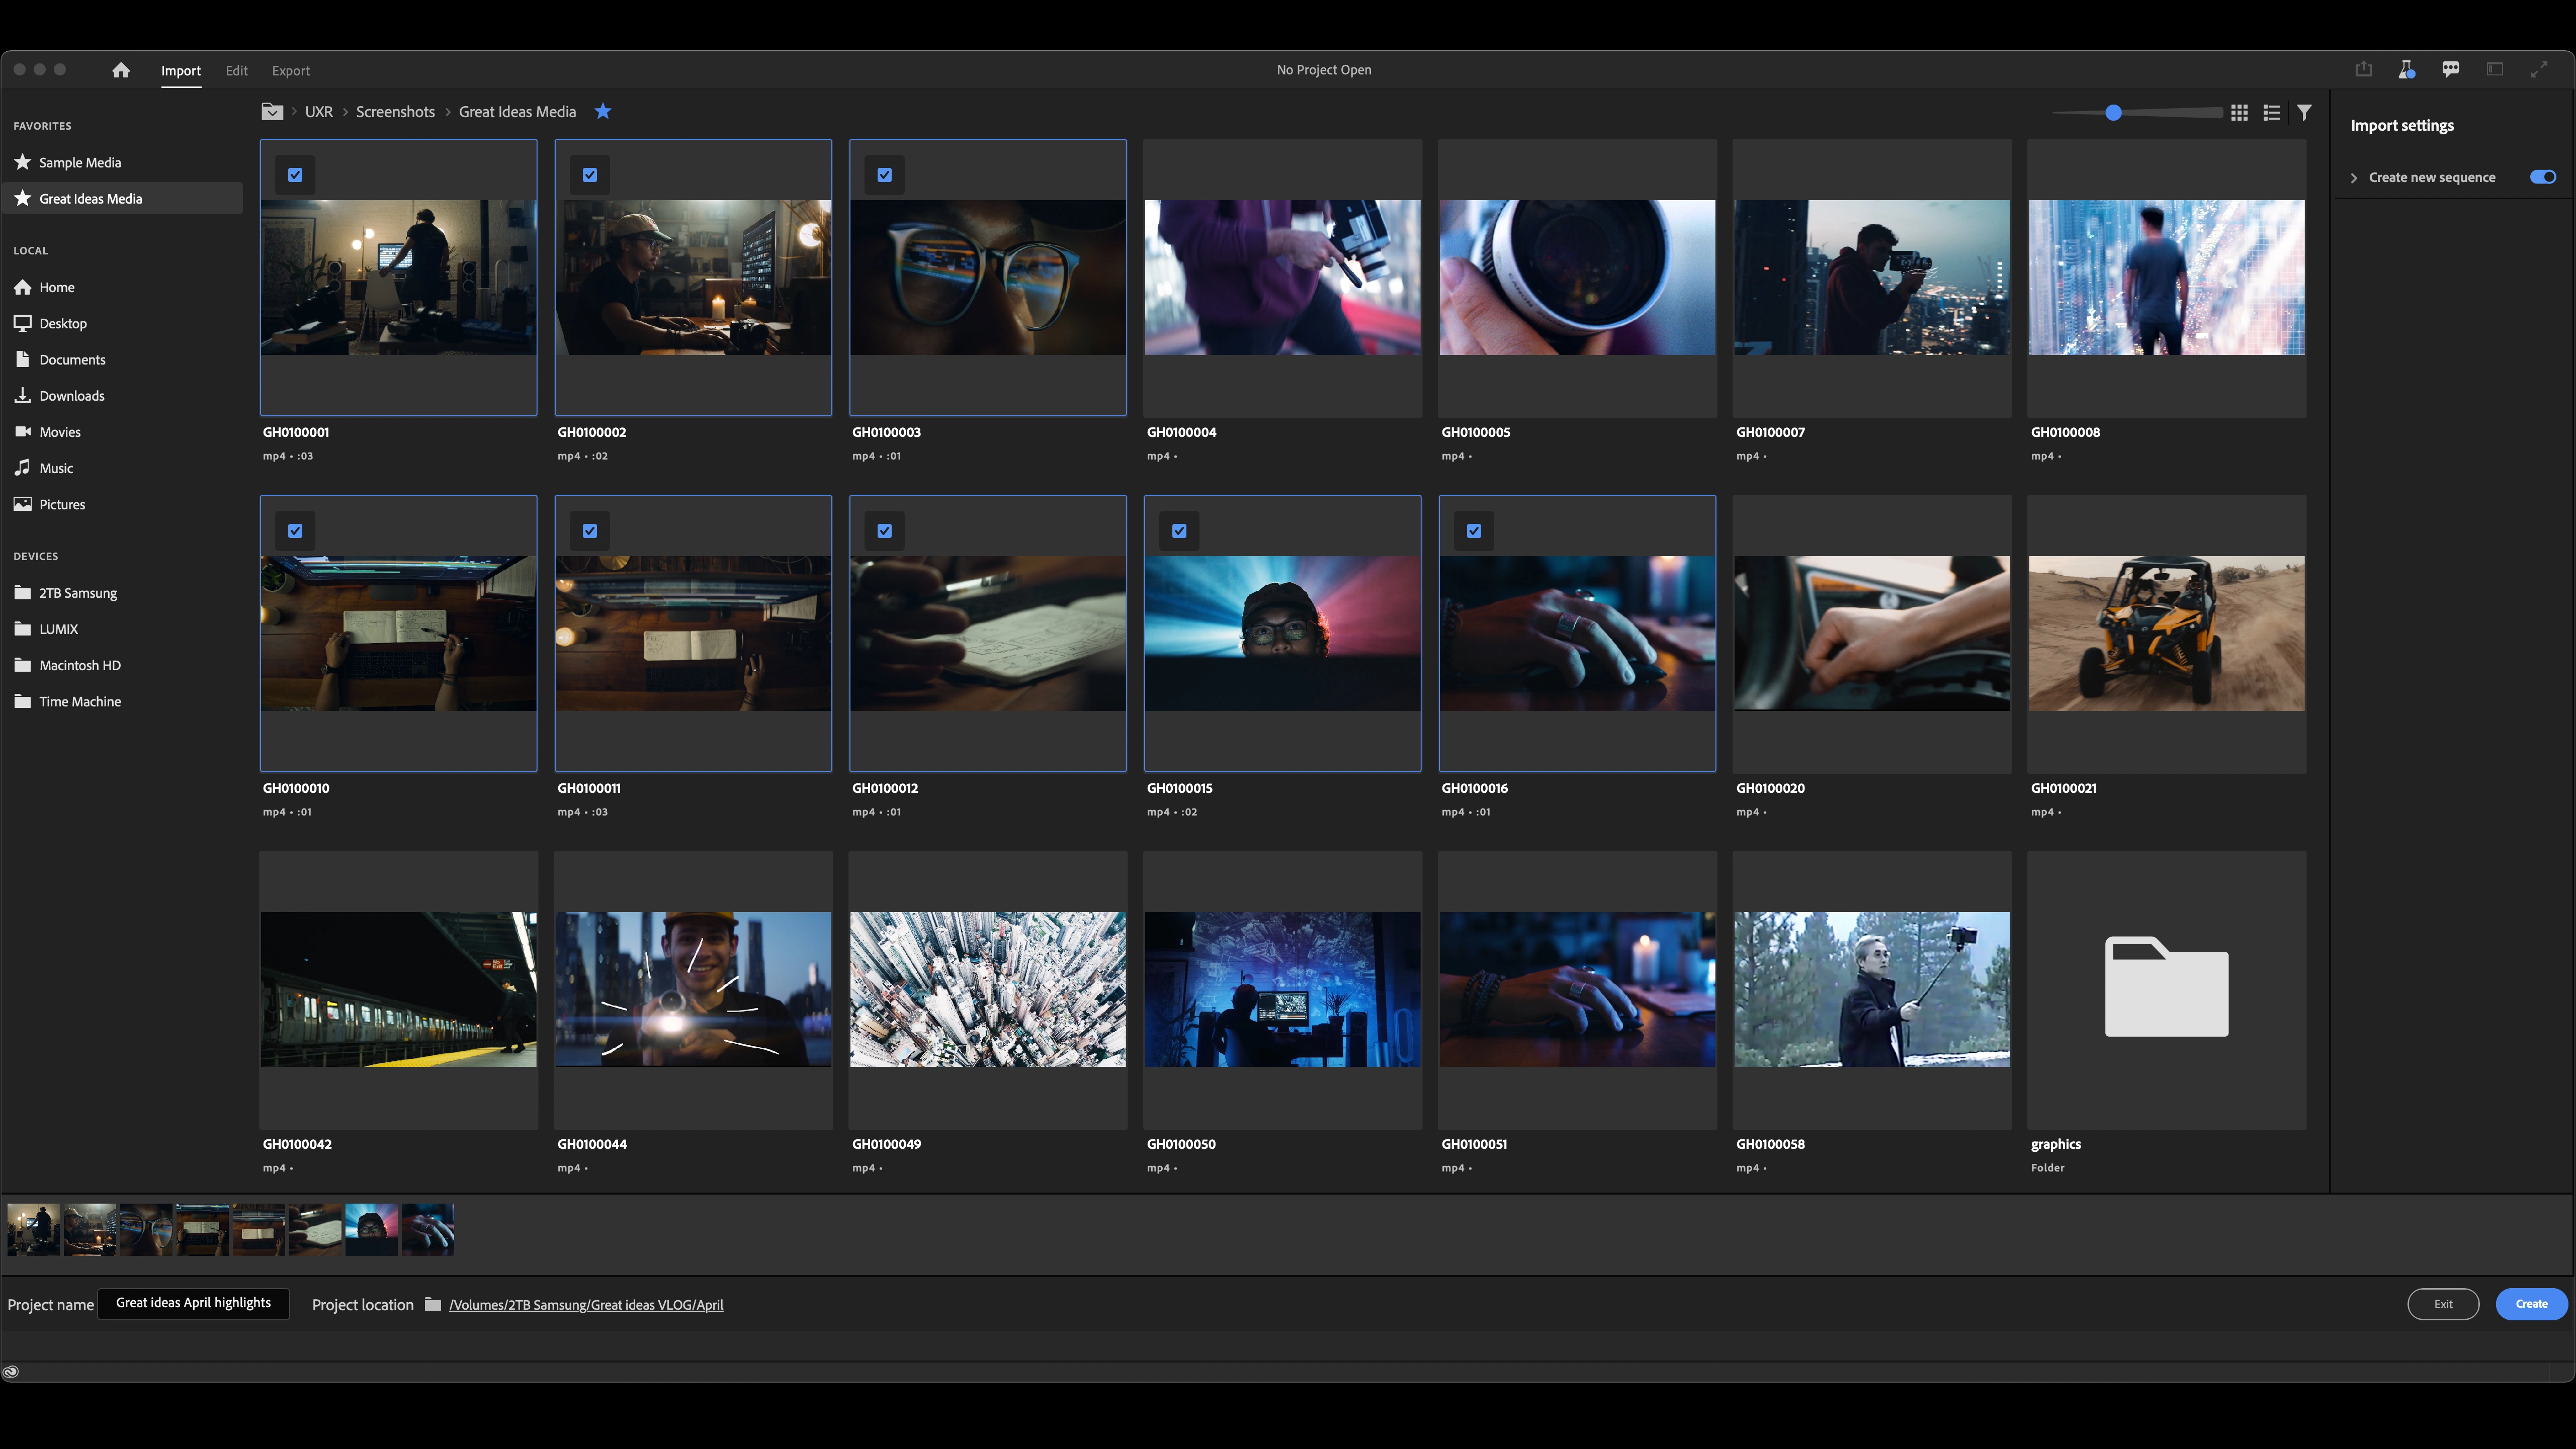Open the project location path link

click(x=586, y=1305)
